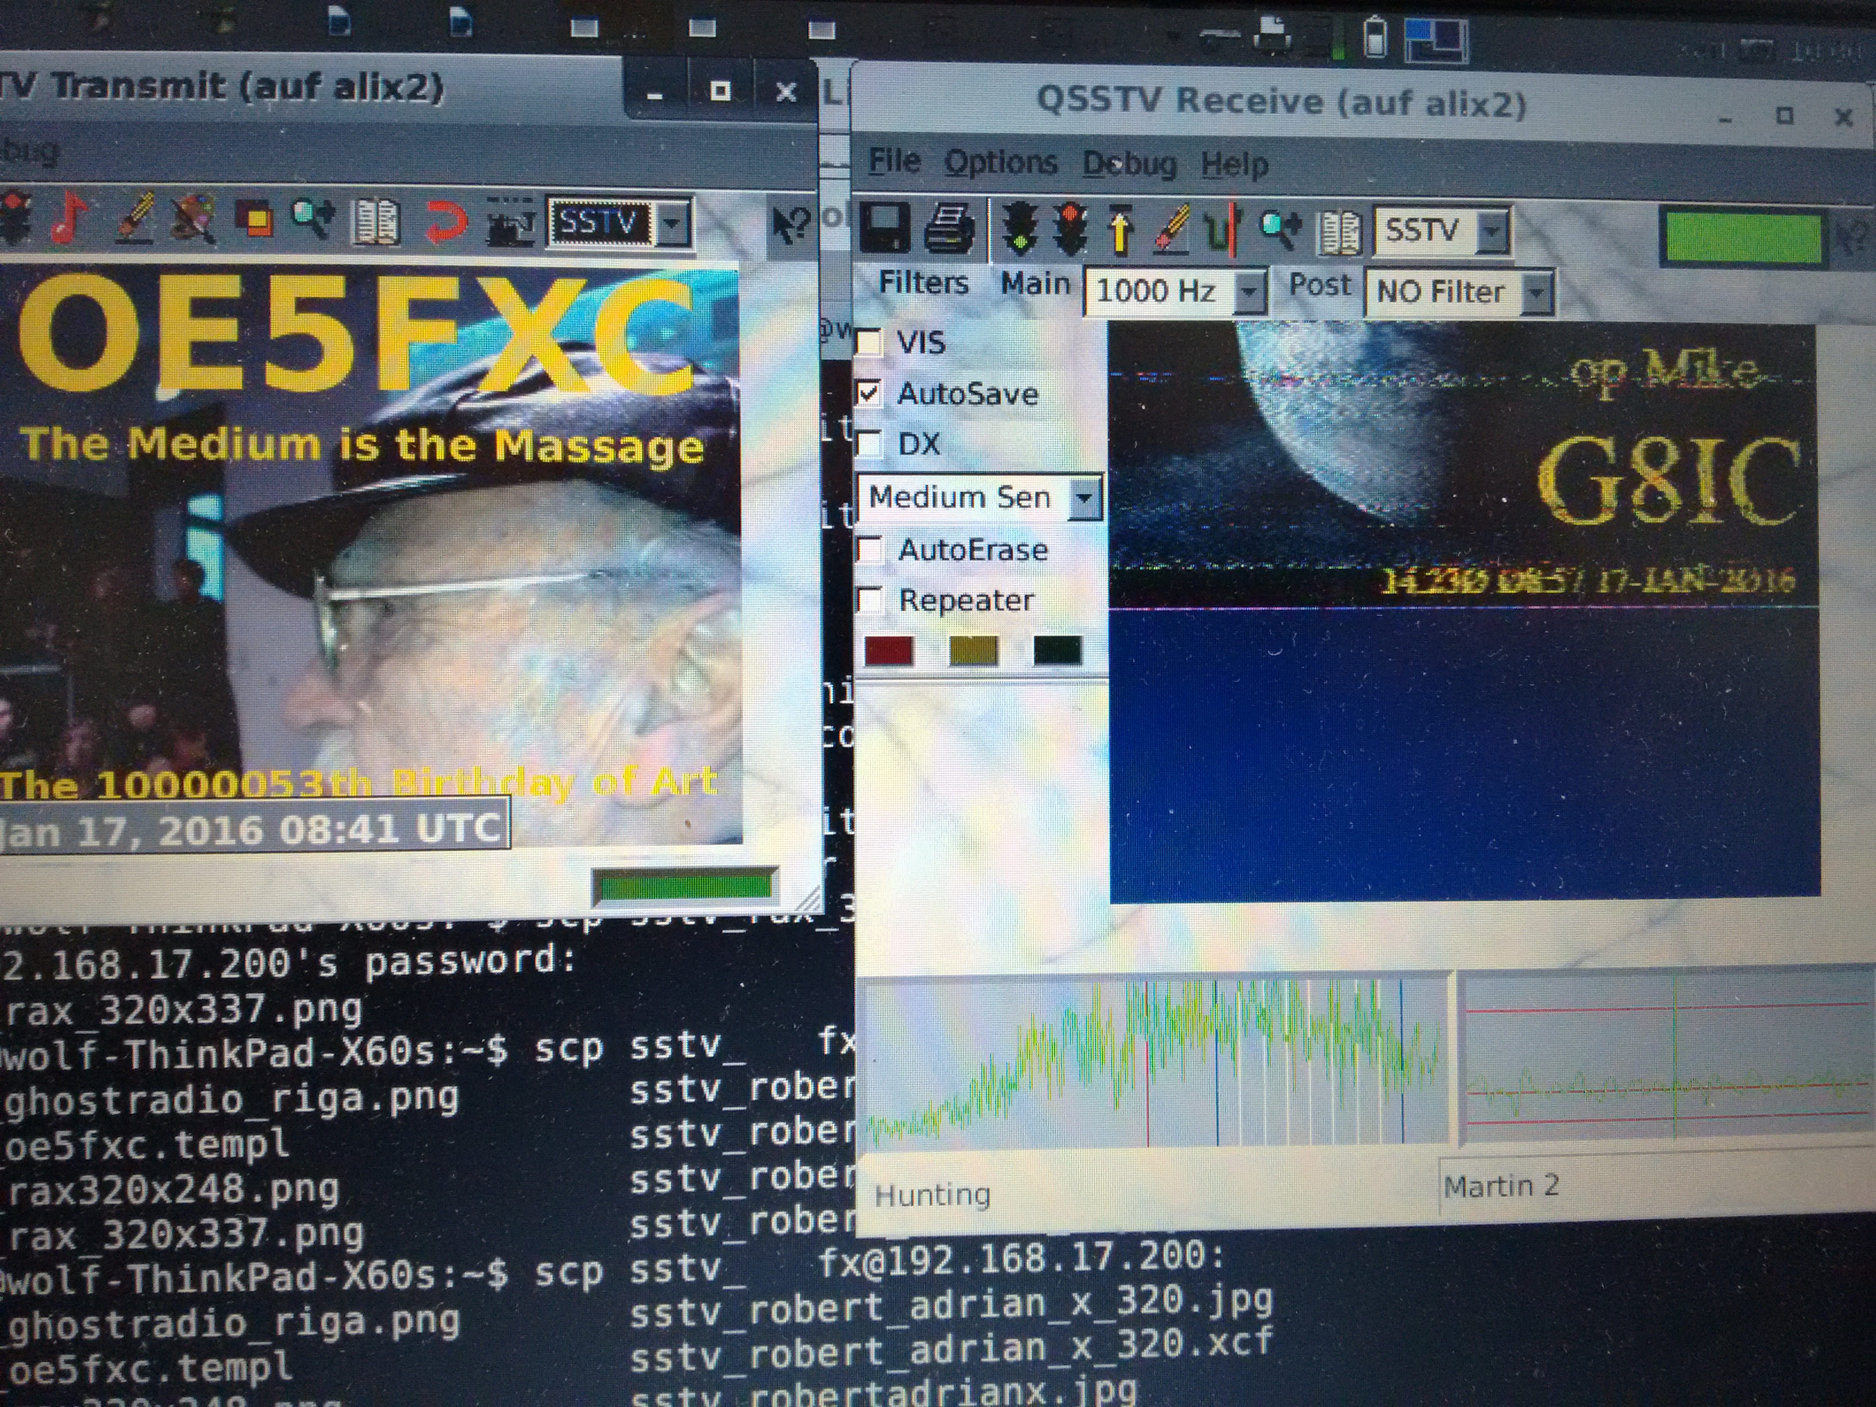
Task: Open the Options menu in QSSTV Receive
Action: click(x=1001, y=162)
